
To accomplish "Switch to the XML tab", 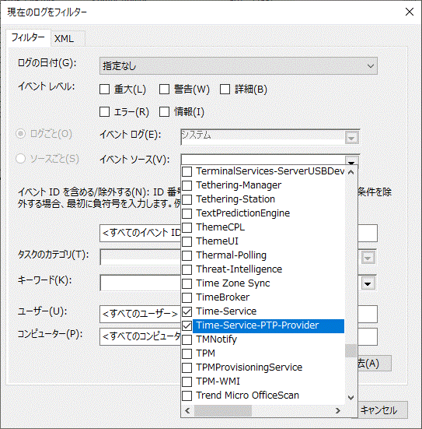I will click(64, 39).
